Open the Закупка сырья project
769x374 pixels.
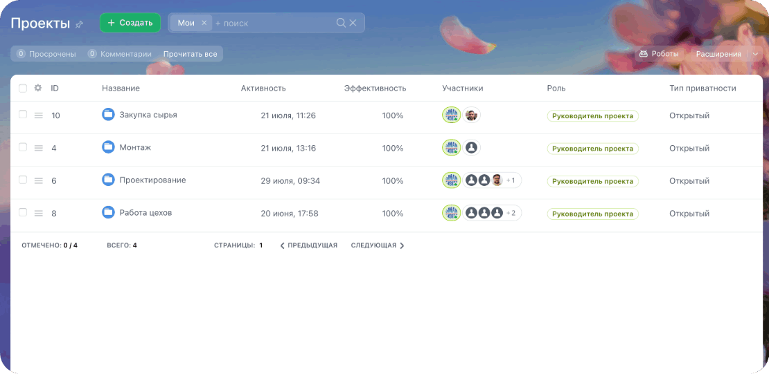click(x=148, y=115)
